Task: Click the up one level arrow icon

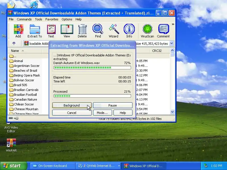Action: tap(14, 43)
